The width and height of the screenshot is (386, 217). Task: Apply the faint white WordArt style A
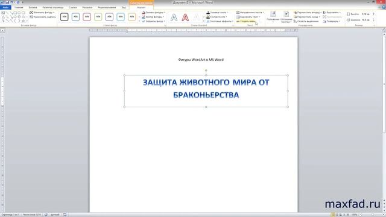click(197, 17)
